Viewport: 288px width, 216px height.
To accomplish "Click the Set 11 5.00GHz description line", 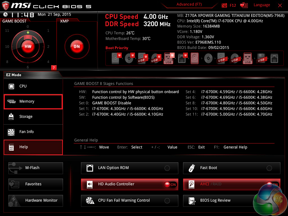I will click(x=229, y=114).
